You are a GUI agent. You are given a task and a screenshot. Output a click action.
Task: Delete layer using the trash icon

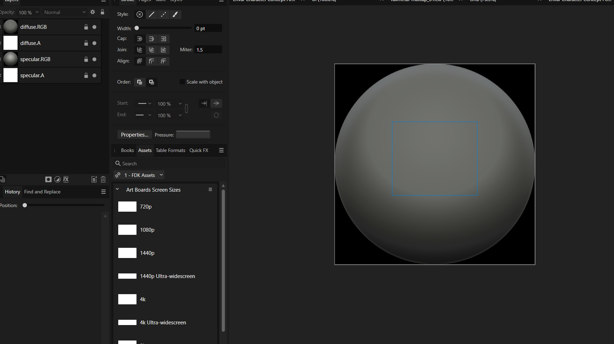pos(103,179)
